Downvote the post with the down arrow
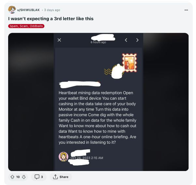The width and height of the screenshot is (196, 185). click(24, 177)
